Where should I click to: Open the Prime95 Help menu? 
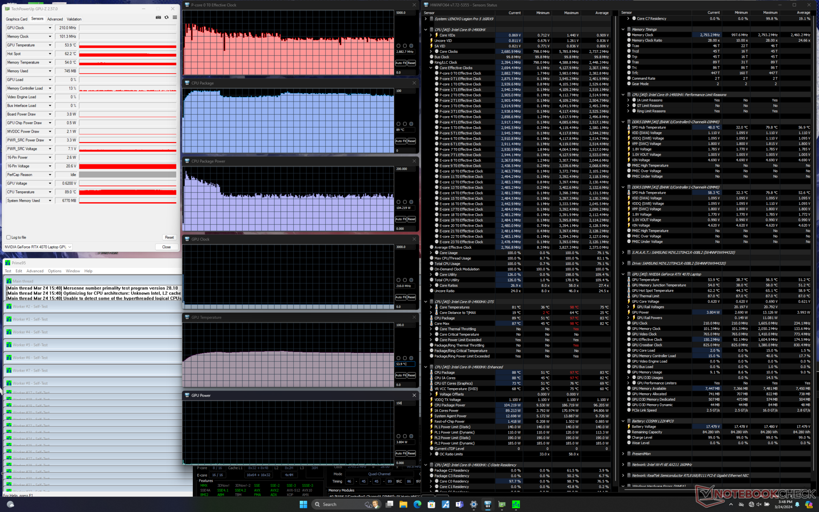[88, 271]
